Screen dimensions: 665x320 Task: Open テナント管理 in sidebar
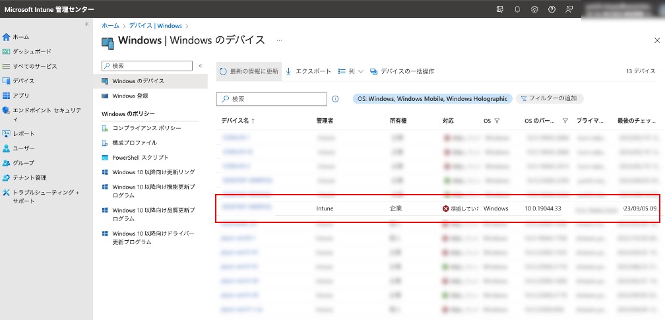tap(24, 177)
